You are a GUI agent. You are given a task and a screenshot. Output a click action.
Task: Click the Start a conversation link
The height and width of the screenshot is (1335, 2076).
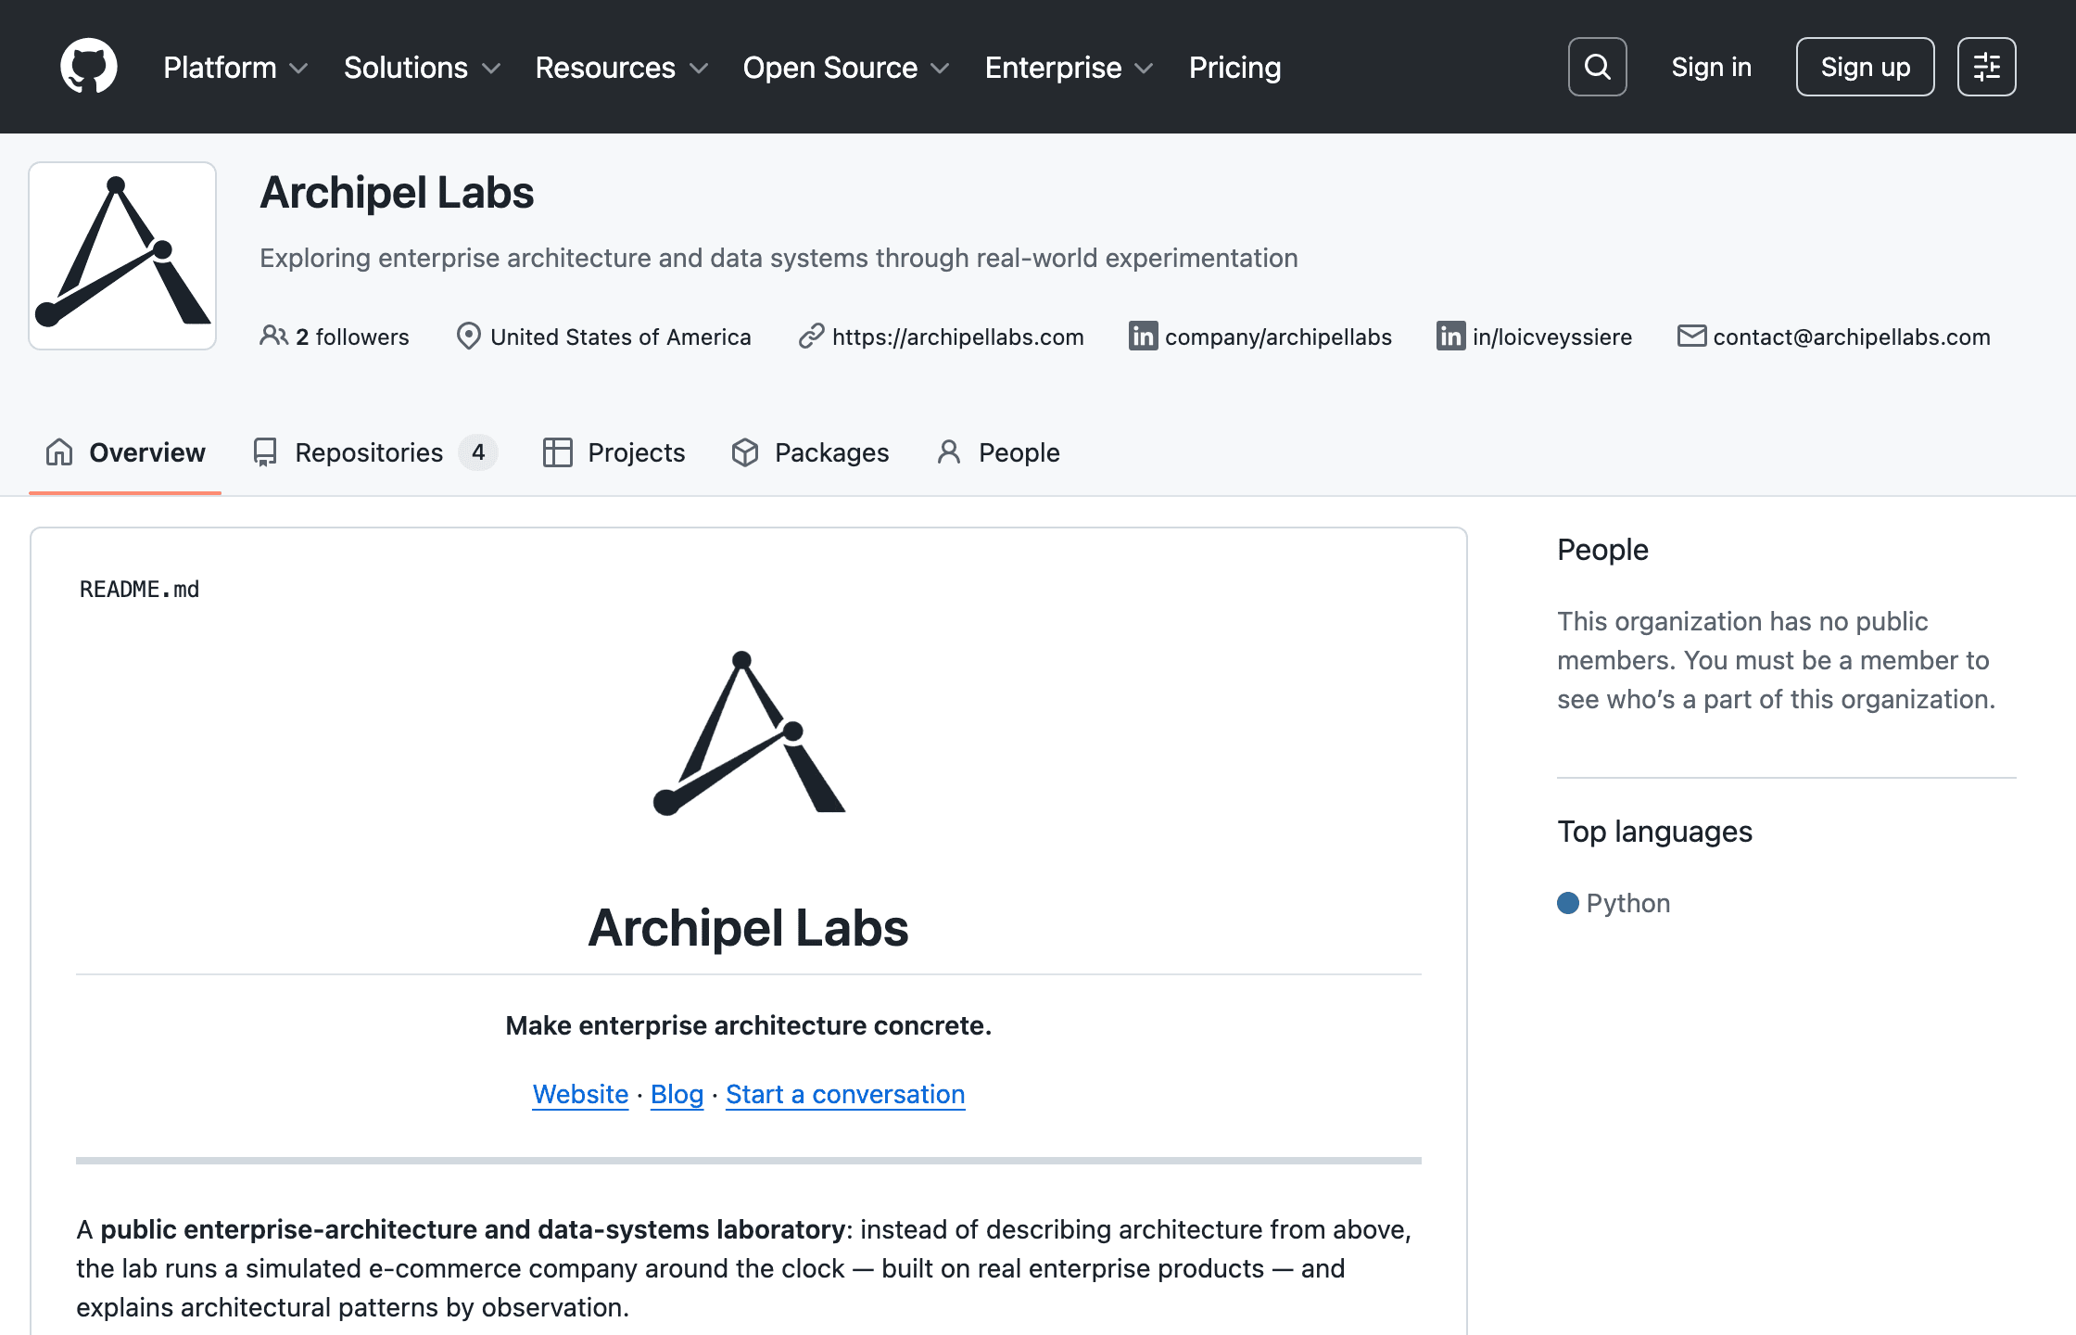[x=845, y=1094]
